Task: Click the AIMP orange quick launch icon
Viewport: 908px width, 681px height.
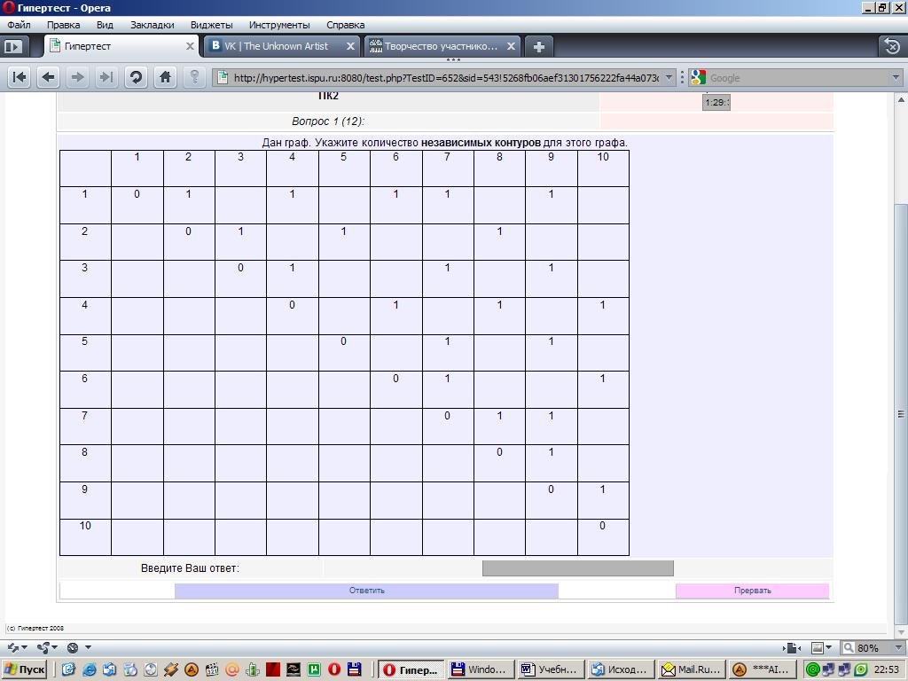Action: (192, 670)
